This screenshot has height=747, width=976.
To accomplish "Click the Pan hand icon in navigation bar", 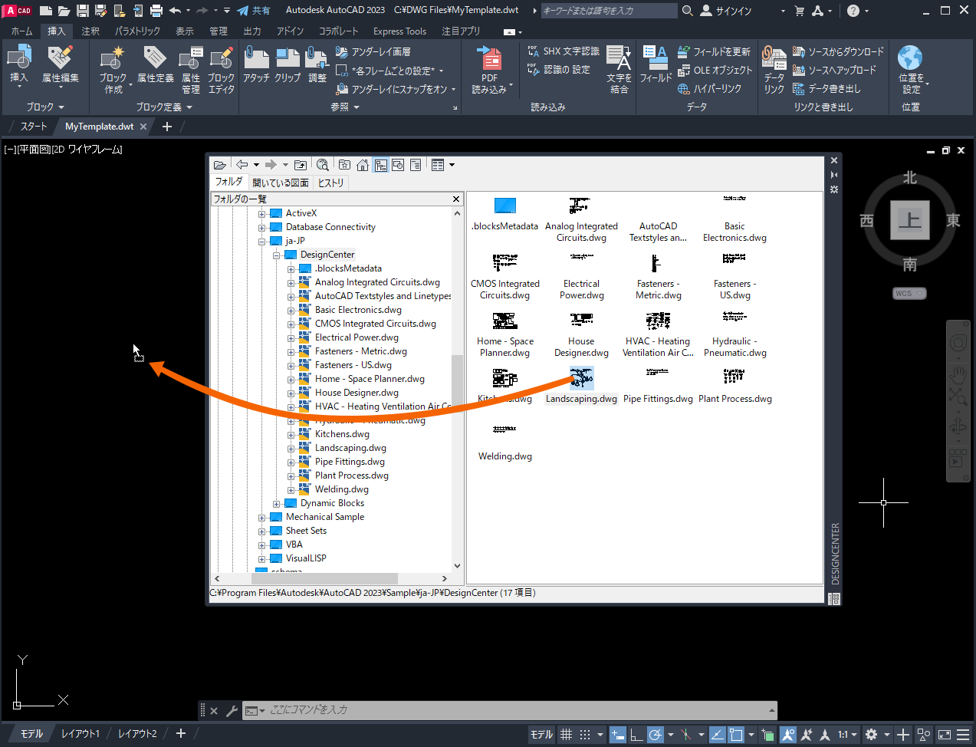I will coord(958,374).
